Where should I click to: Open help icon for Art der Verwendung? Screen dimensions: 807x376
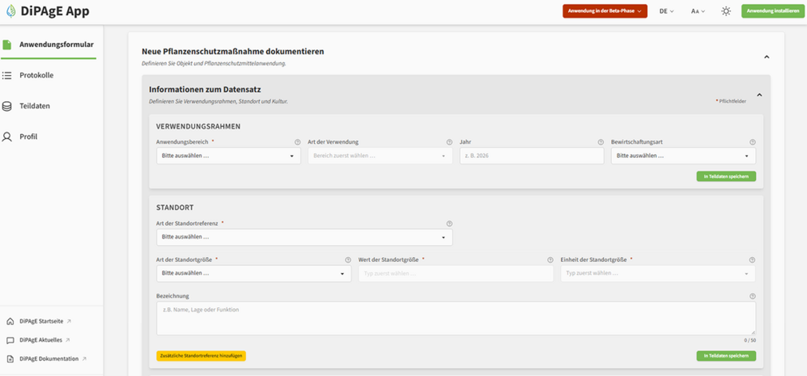pos(449,142)
